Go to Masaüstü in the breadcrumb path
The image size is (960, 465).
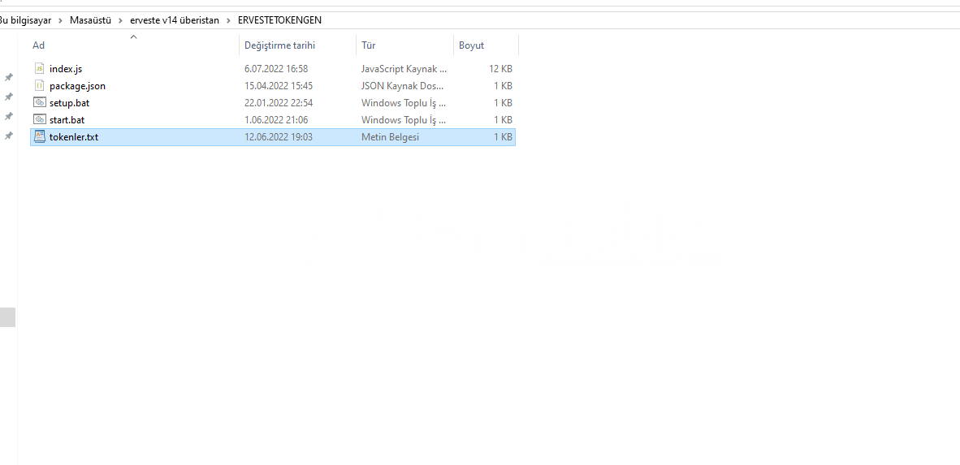[90, 20]
